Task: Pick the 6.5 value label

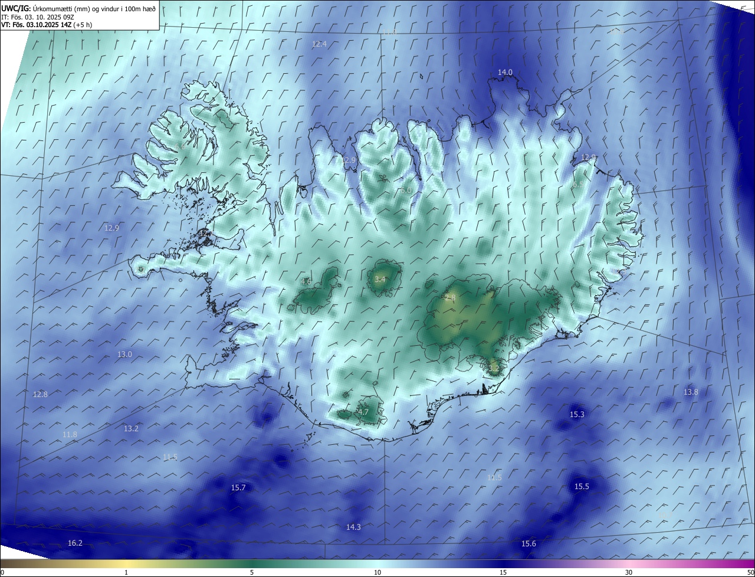Action: 579,185
